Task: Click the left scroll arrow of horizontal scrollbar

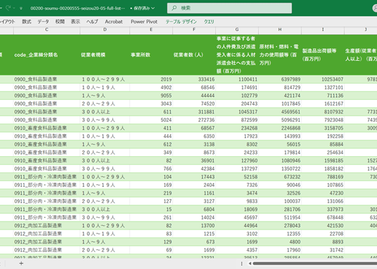Action: (250, 263)
